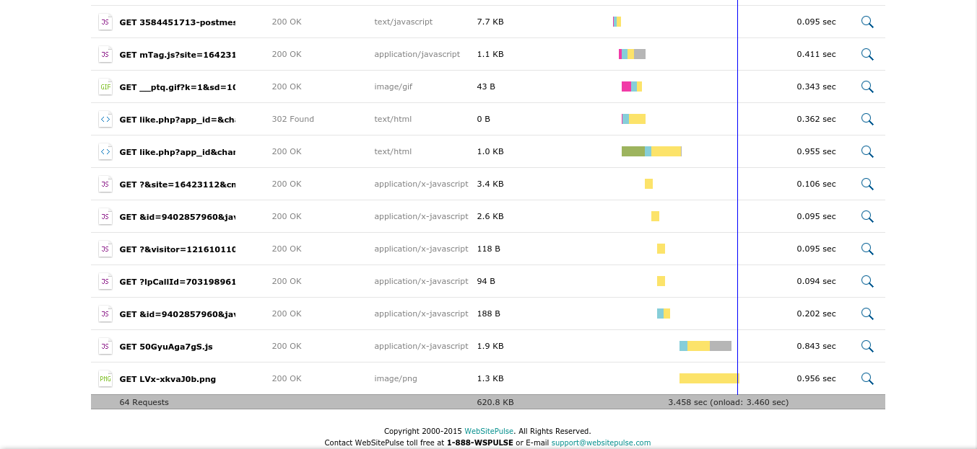Viewport: 977px width, 449px height.
Task: Select the request name "GET mTag.js?site=164231"
Action: (178, 54)
